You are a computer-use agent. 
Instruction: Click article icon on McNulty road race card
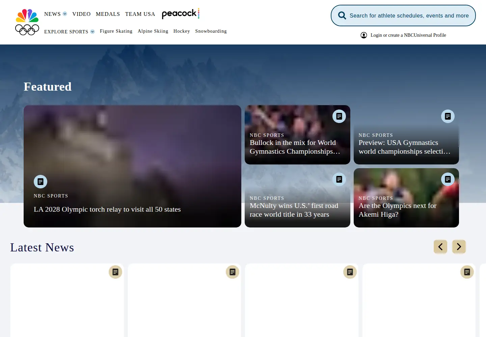[339, 179]
